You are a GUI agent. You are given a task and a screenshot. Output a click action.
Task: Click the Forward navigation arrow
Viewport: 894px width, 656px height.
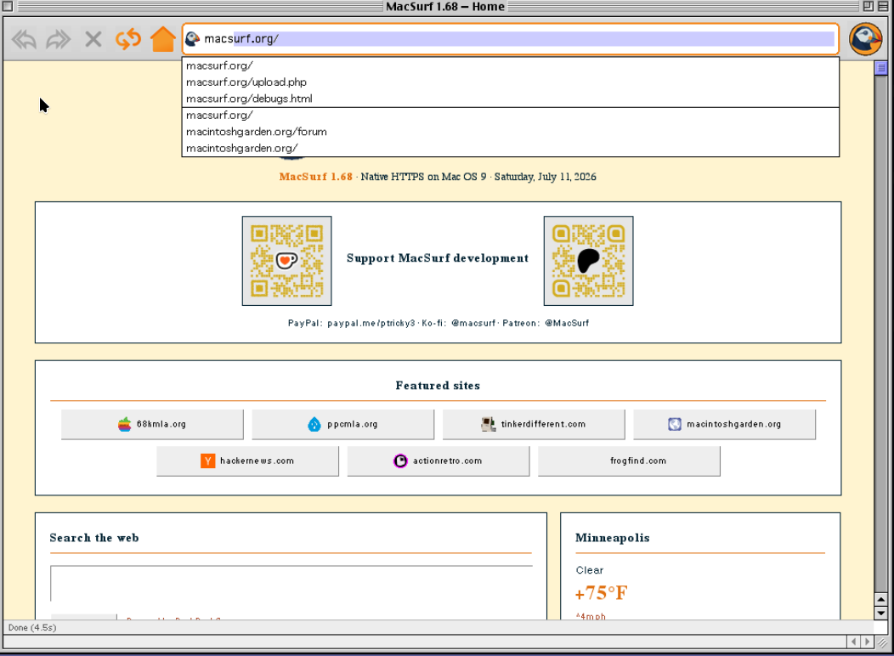click(x=58, y=39)
